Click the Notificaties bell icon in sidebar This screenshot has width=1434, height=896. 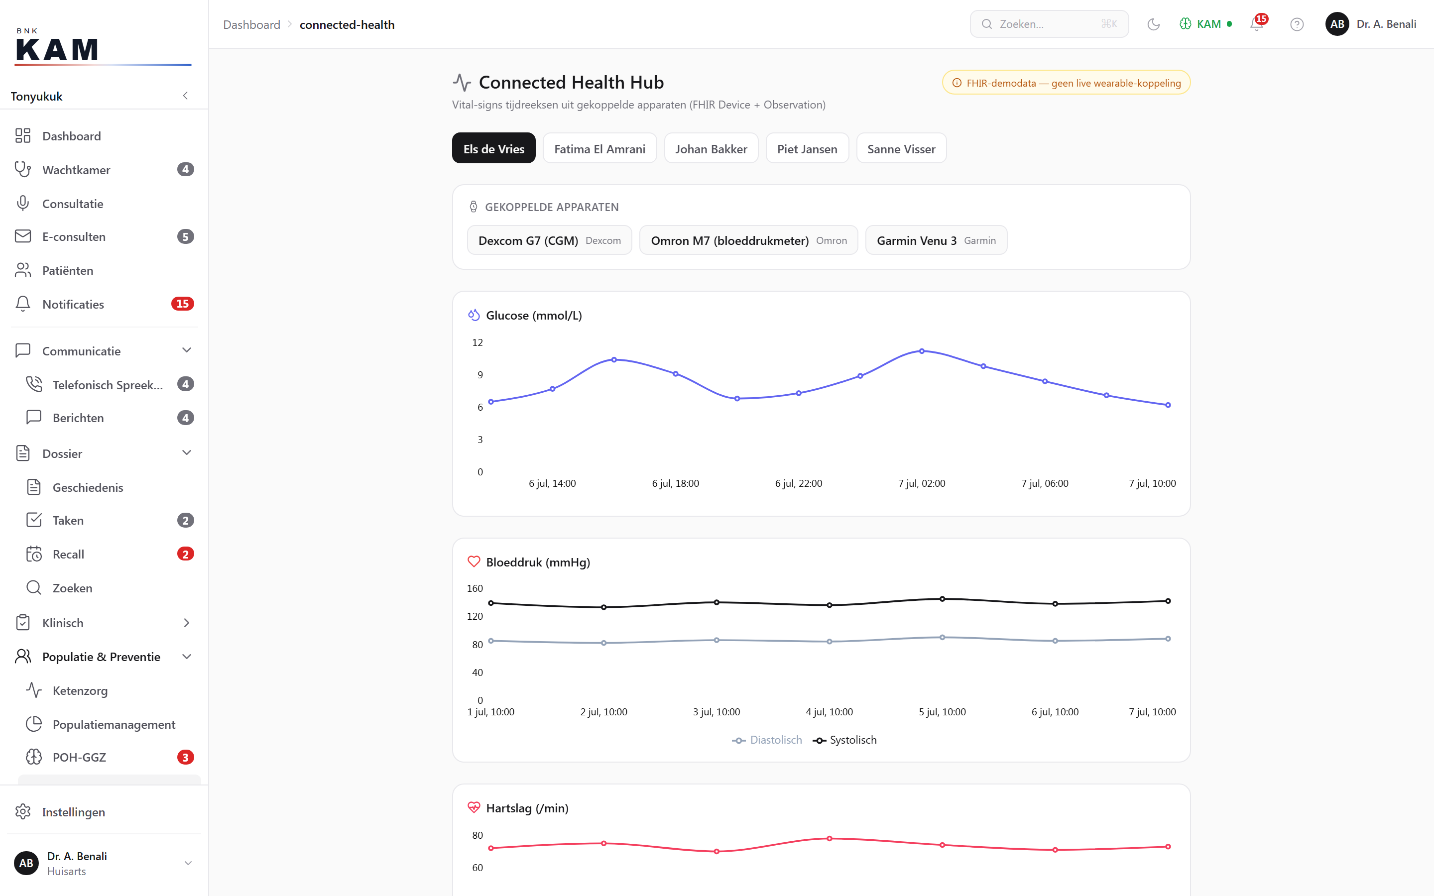(x=22, y=304)
